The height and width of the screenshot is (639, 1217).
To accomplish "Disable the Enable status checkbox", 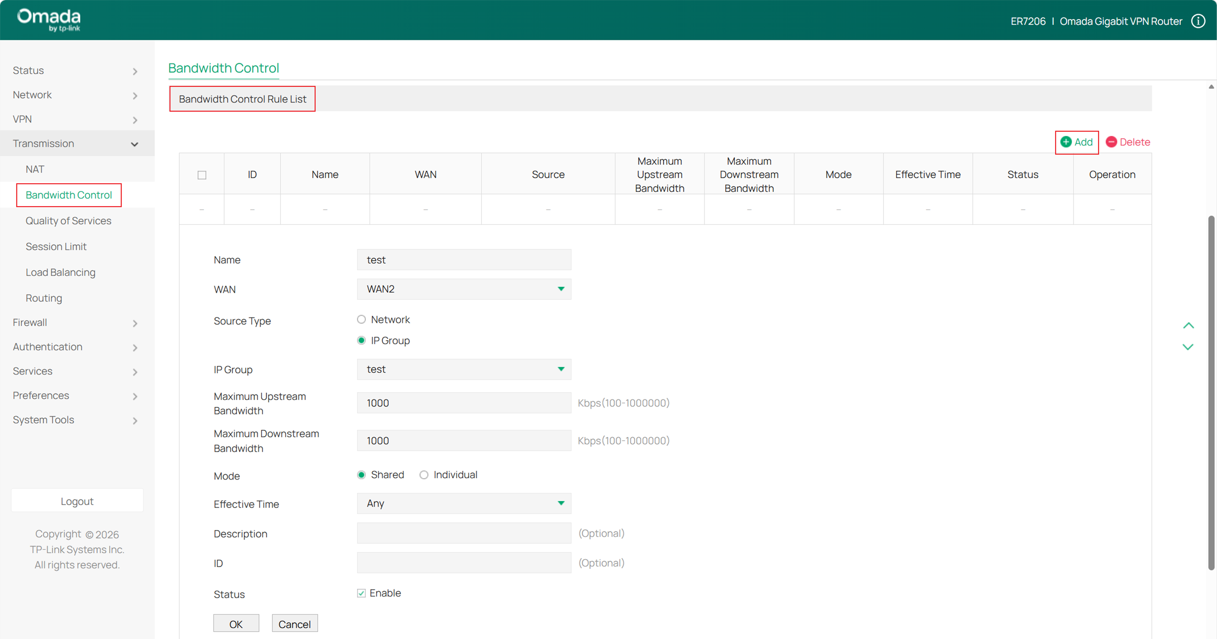I will click(x=361, y=593).
